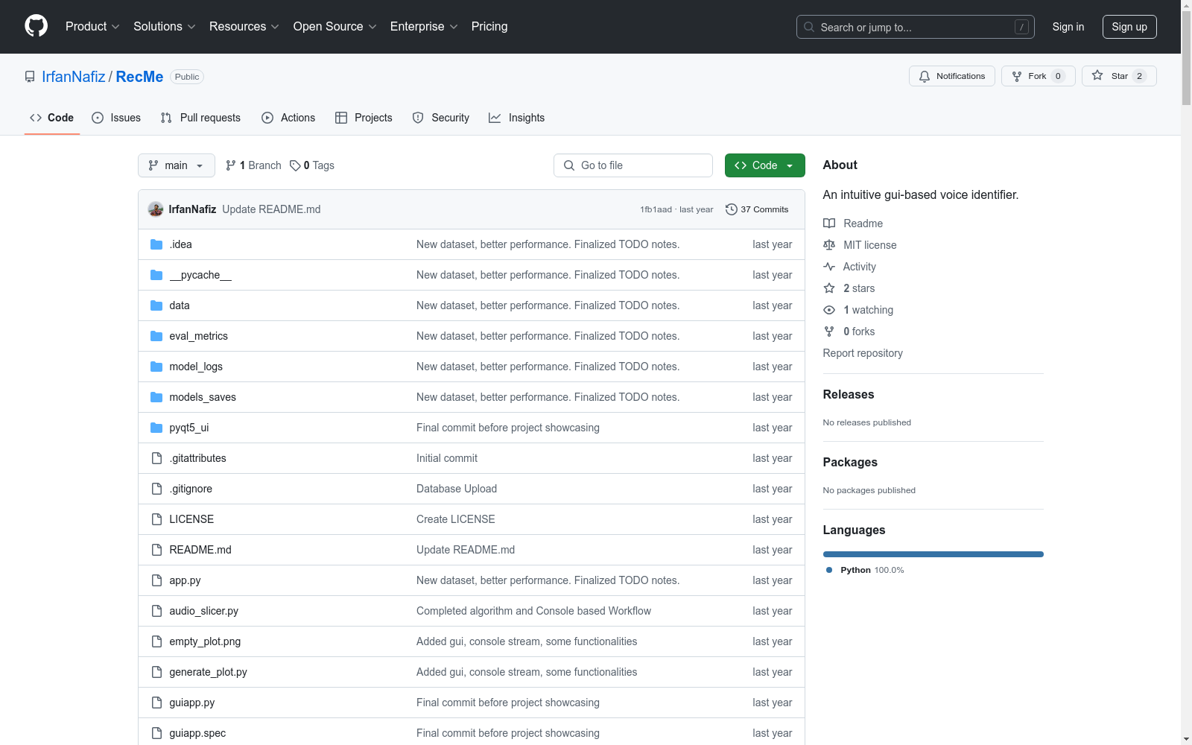The height and width of the screenshot is (745, 1192).
Task: Click the fork icon in Fork button
Action: click(1017, 76)
